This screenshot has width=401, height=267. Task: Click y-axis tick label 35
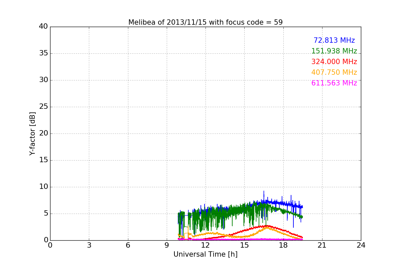click(x=43, y=53)
